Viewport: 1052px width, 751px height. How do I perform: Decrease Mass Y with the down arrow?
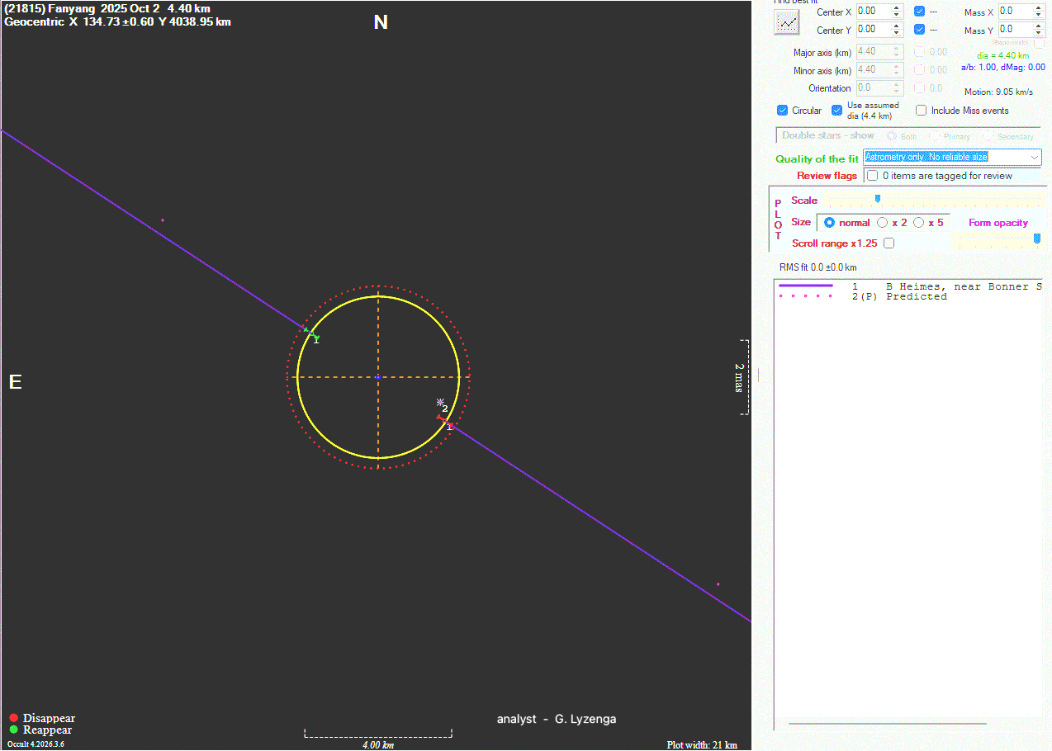[x=1039, y=33]
